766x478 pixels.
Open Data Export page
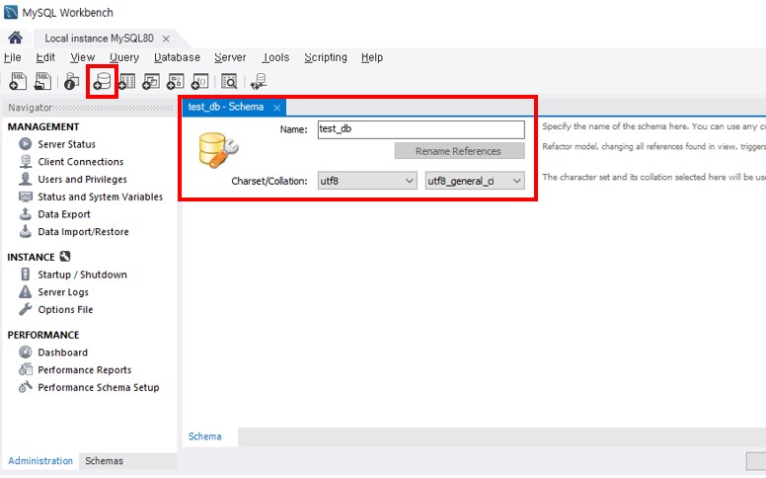point(64,214)
